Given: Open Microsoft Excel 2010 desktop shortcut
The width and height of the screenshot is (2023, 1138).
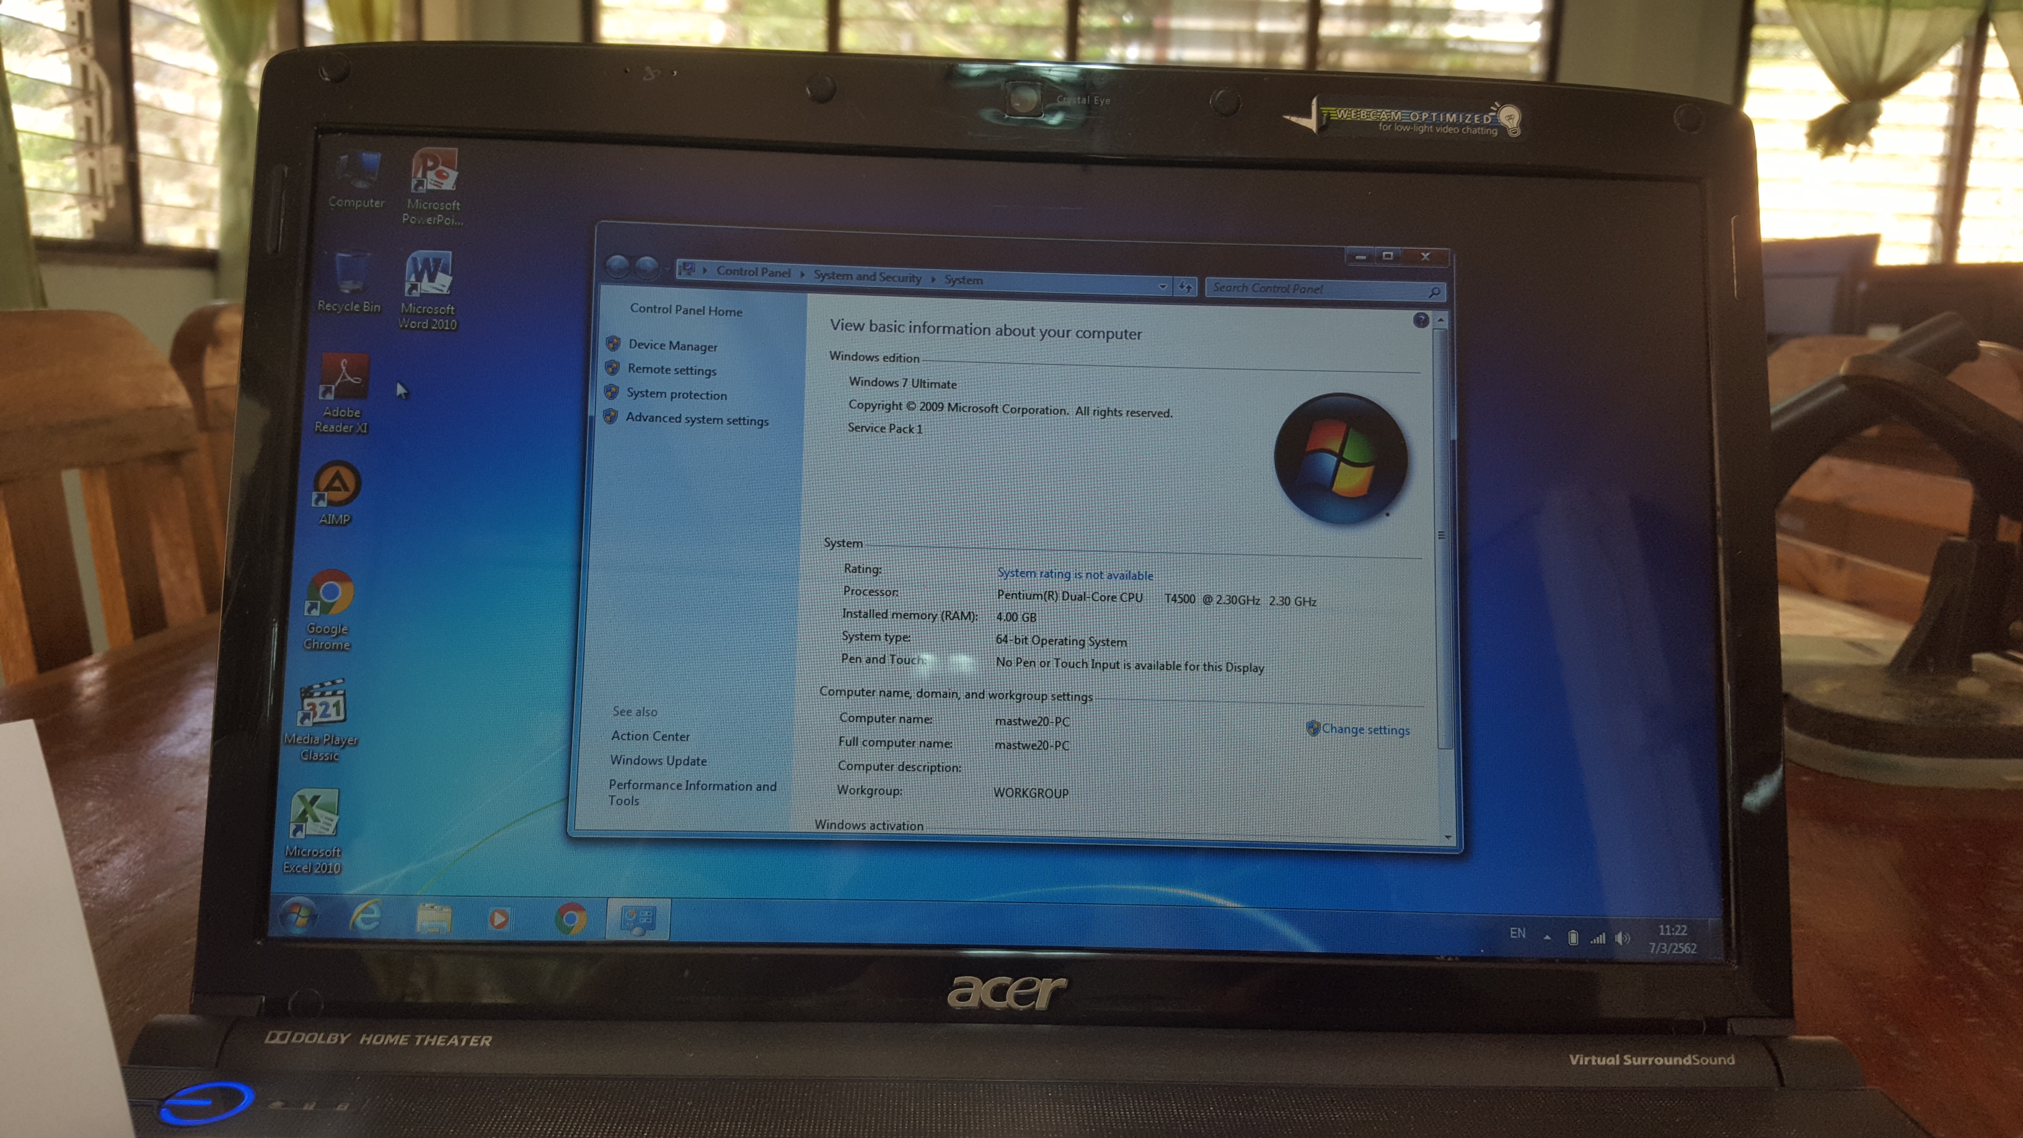Looking at the screenshot, I should point(312,831).
